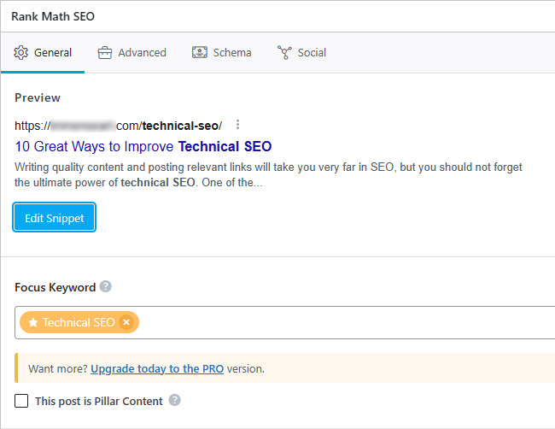Click the preview URL ending technical-seo
The image size is (555, 429).
[x=118, y=126]
